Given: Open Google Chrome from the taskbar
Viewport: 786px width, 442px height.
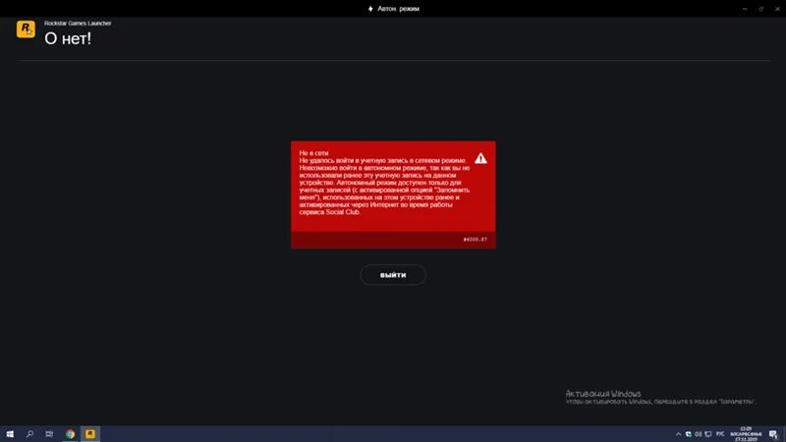Looking at the screenshot, I should [70, 434].
